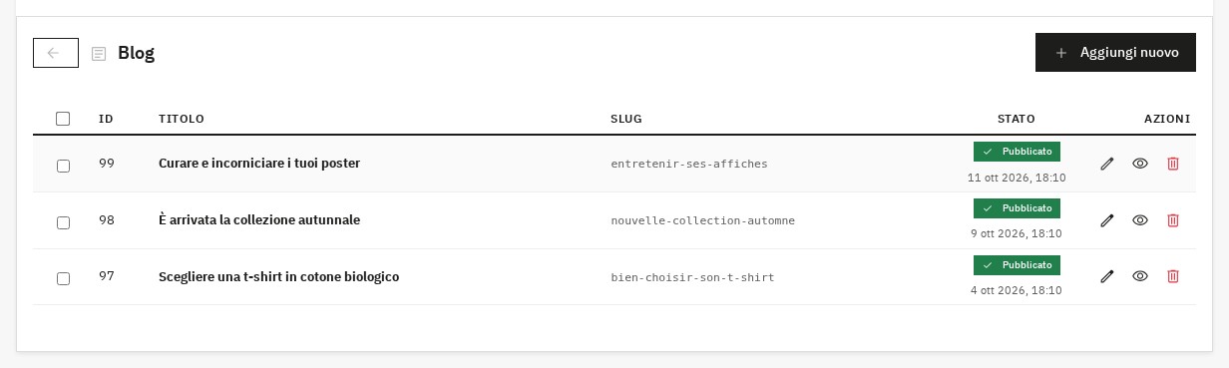Preview post 97 with the eye icon

pos(1140,276)
